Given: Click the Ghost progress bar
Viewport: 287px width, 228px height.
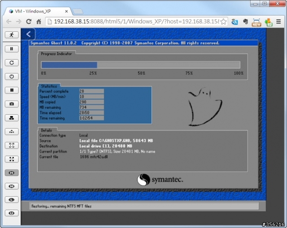Looking at the screenshot, I should [x=140, y=65].
